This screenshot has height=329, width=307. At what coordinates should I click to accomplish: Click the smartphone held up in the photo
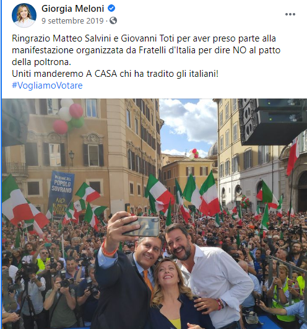tap(142, 227)
